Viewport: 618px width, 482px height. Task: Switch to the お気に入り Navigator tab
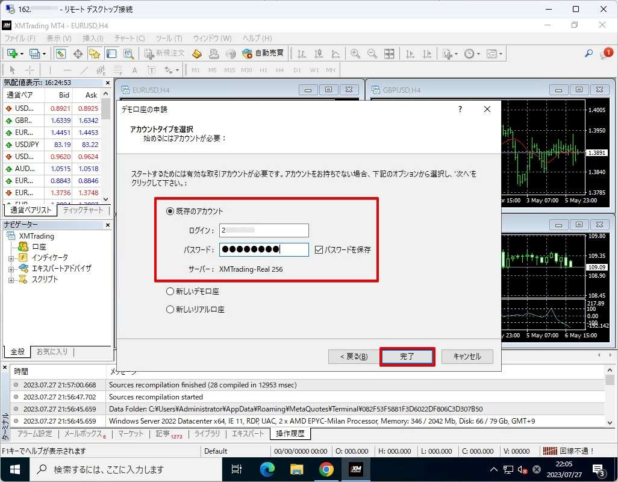coord(52,351)
